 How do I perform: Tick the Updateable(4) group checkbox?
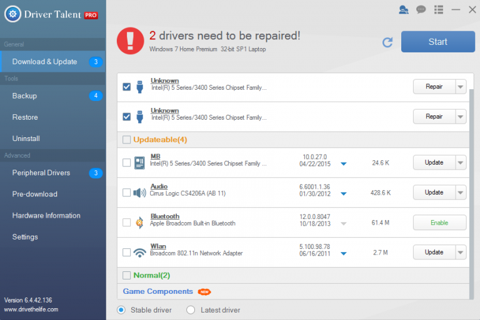click(127, 140)
